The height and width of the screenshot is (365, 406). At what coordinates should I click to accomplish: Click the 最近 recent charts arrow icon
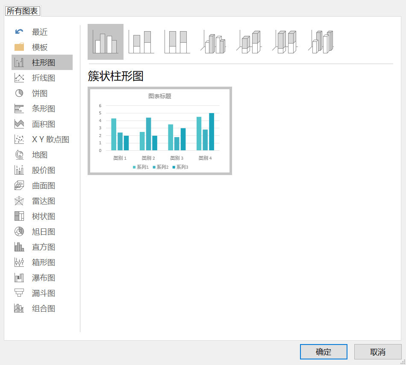(19, 32)
